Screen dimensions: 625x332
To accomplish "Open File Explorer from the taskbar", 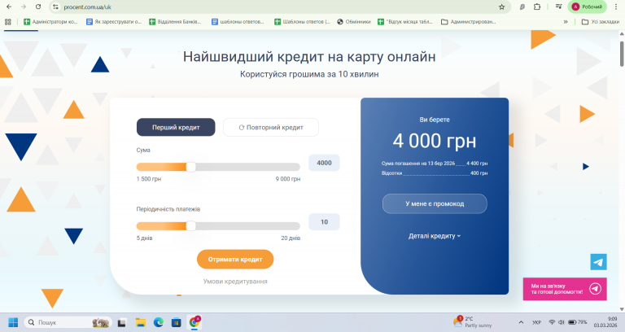I will [x=140, y=322].
